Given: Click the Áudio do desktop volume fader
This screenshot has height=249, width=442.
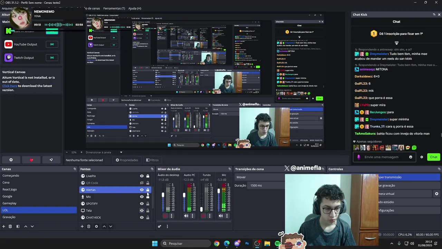Looking at the screenshot, I should [x=163, y=195].
